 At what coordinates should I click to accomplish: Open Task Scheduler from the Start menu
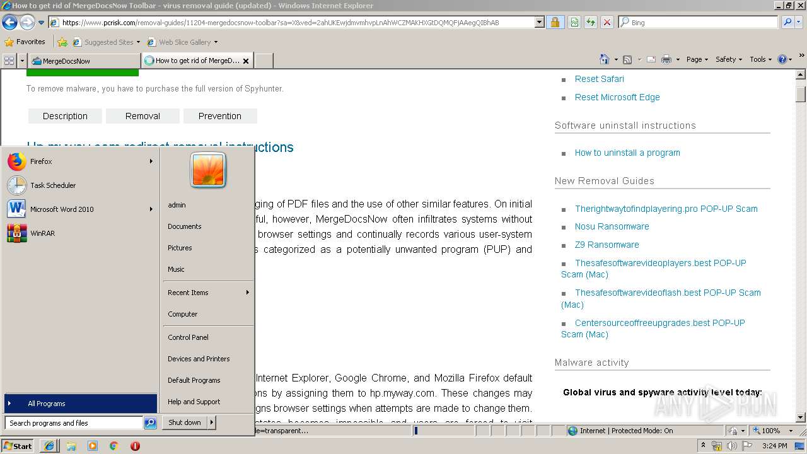pyautogui.click(x=80, y=185)
